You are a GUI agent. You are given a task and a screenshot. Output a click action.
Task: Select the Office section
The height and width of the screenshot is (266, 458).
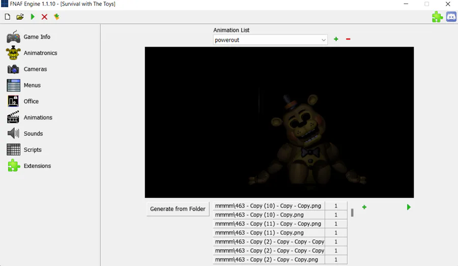click(x=31, y=101)
